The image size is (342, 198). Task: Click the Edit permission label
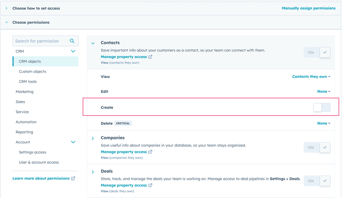(104, 92)
